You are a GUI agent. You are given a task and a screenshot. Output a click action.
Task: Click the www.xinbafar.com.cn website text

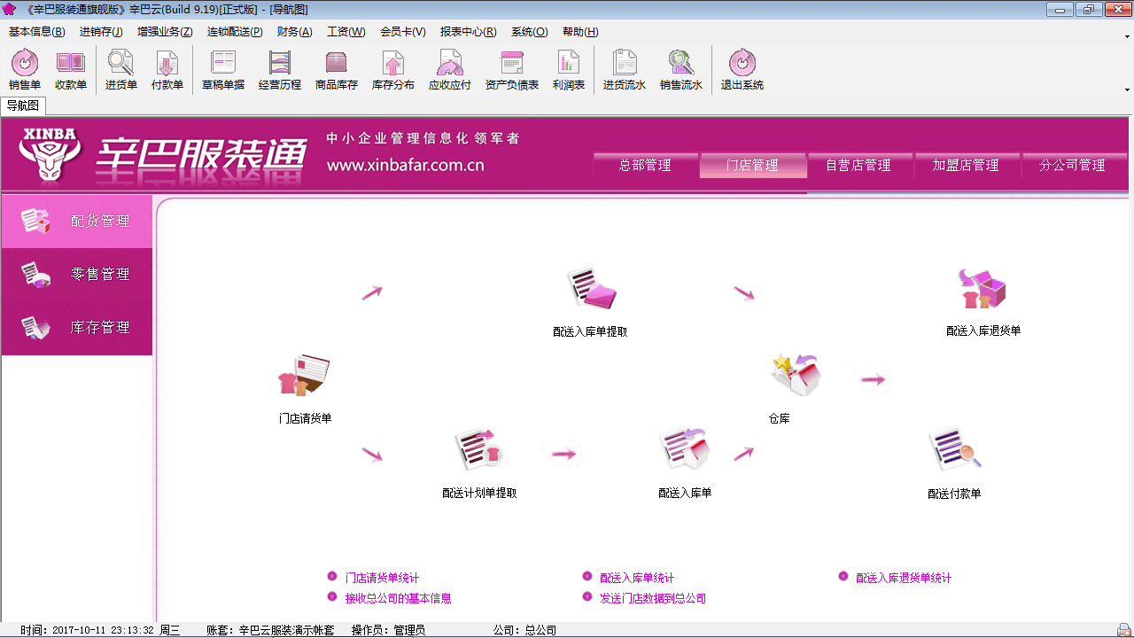tap(405, 165)
